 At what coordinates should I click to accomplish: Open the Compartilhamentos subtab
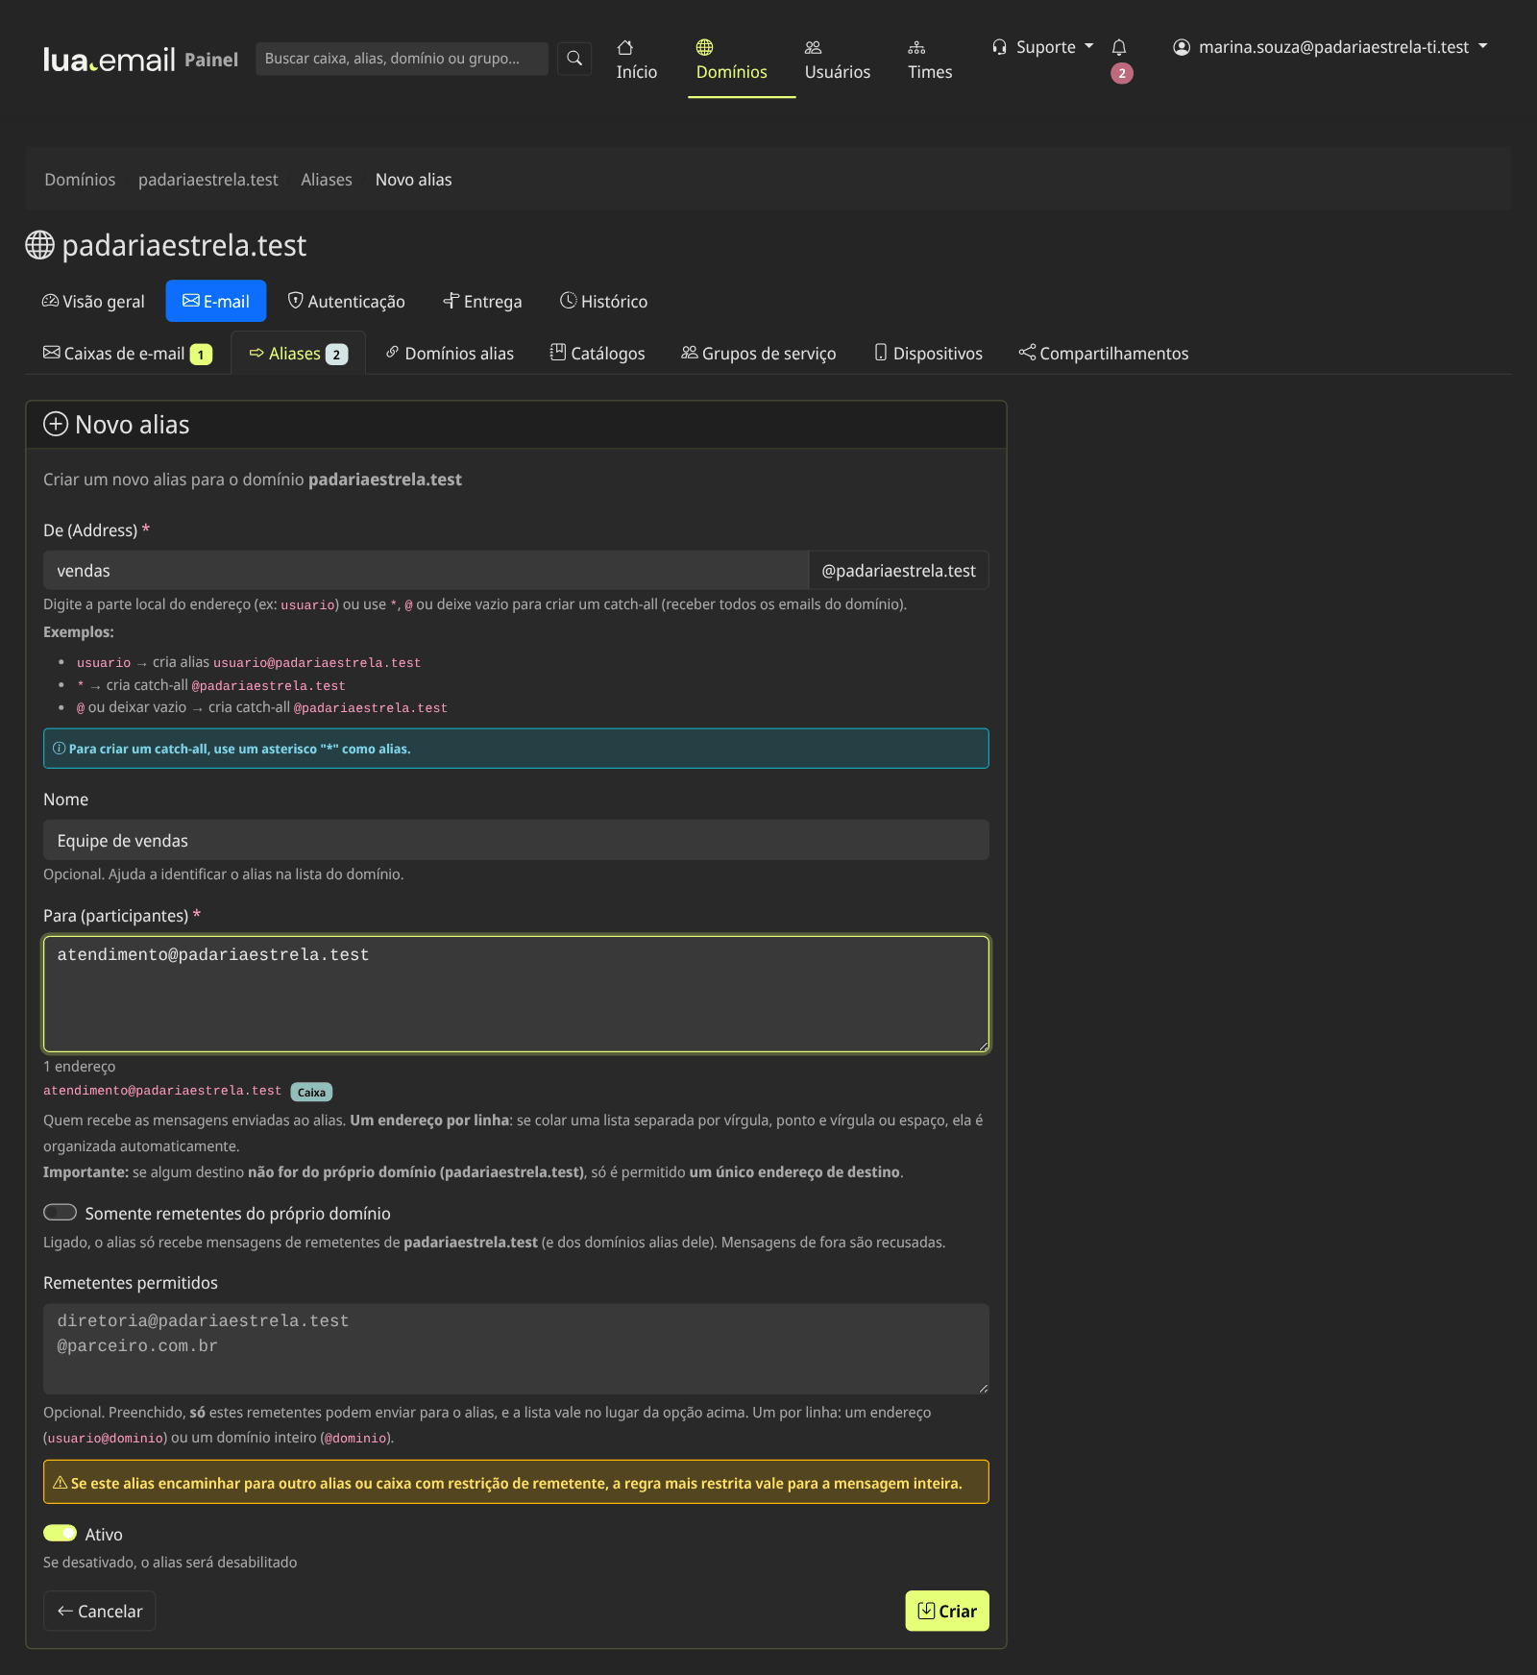[1104, 354]
